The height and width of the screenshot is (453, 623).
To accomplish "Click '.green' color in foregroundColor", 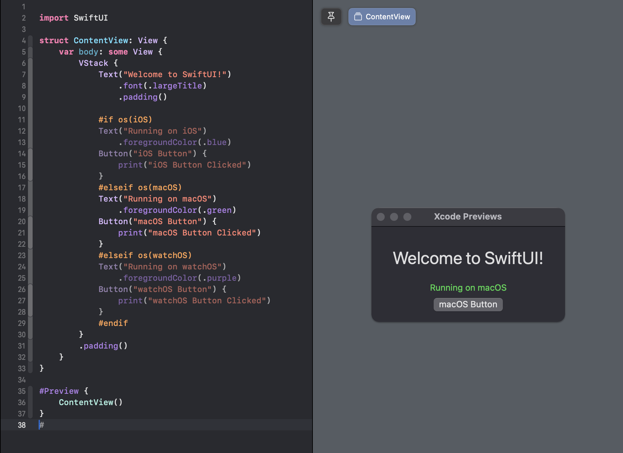I will [217, 210].
